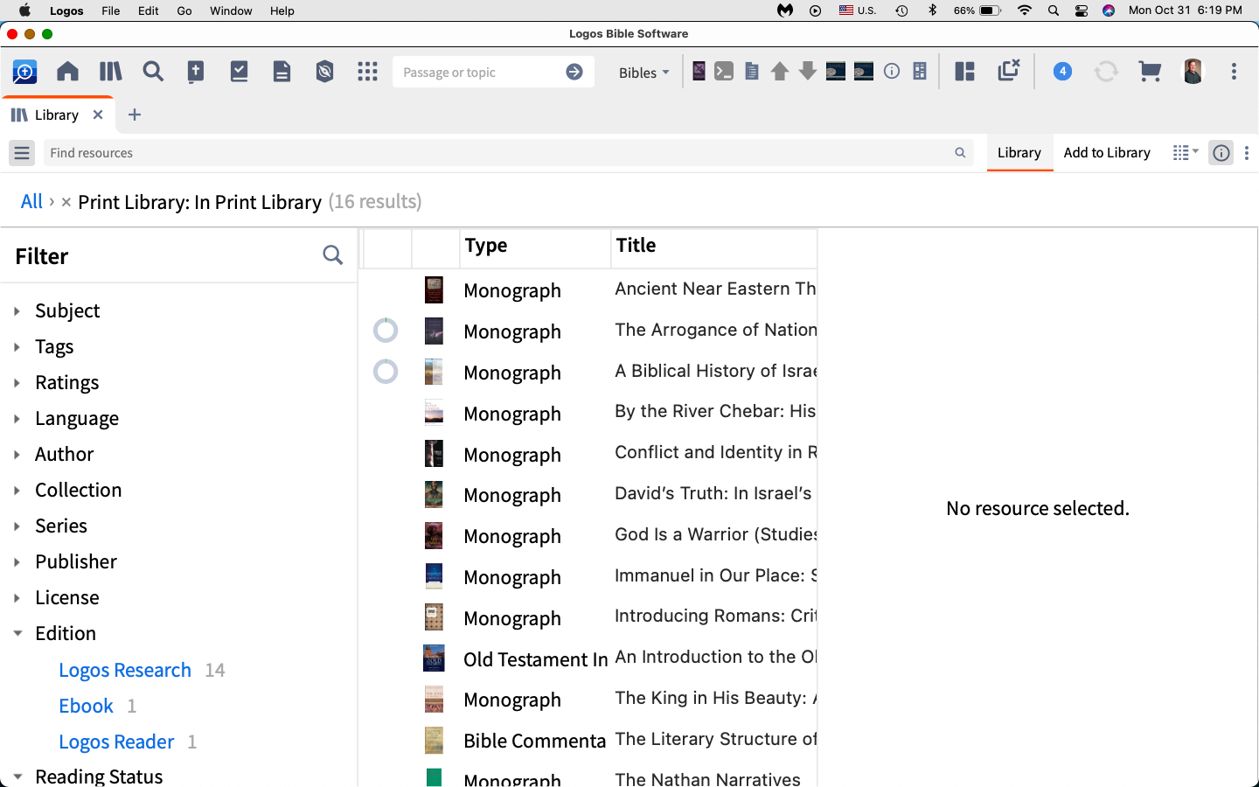Open the main toolbar kebab menu

(1234, 72)
